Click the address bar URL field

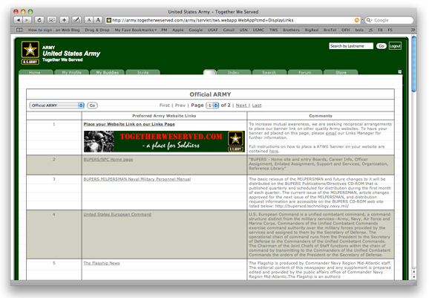232,20
